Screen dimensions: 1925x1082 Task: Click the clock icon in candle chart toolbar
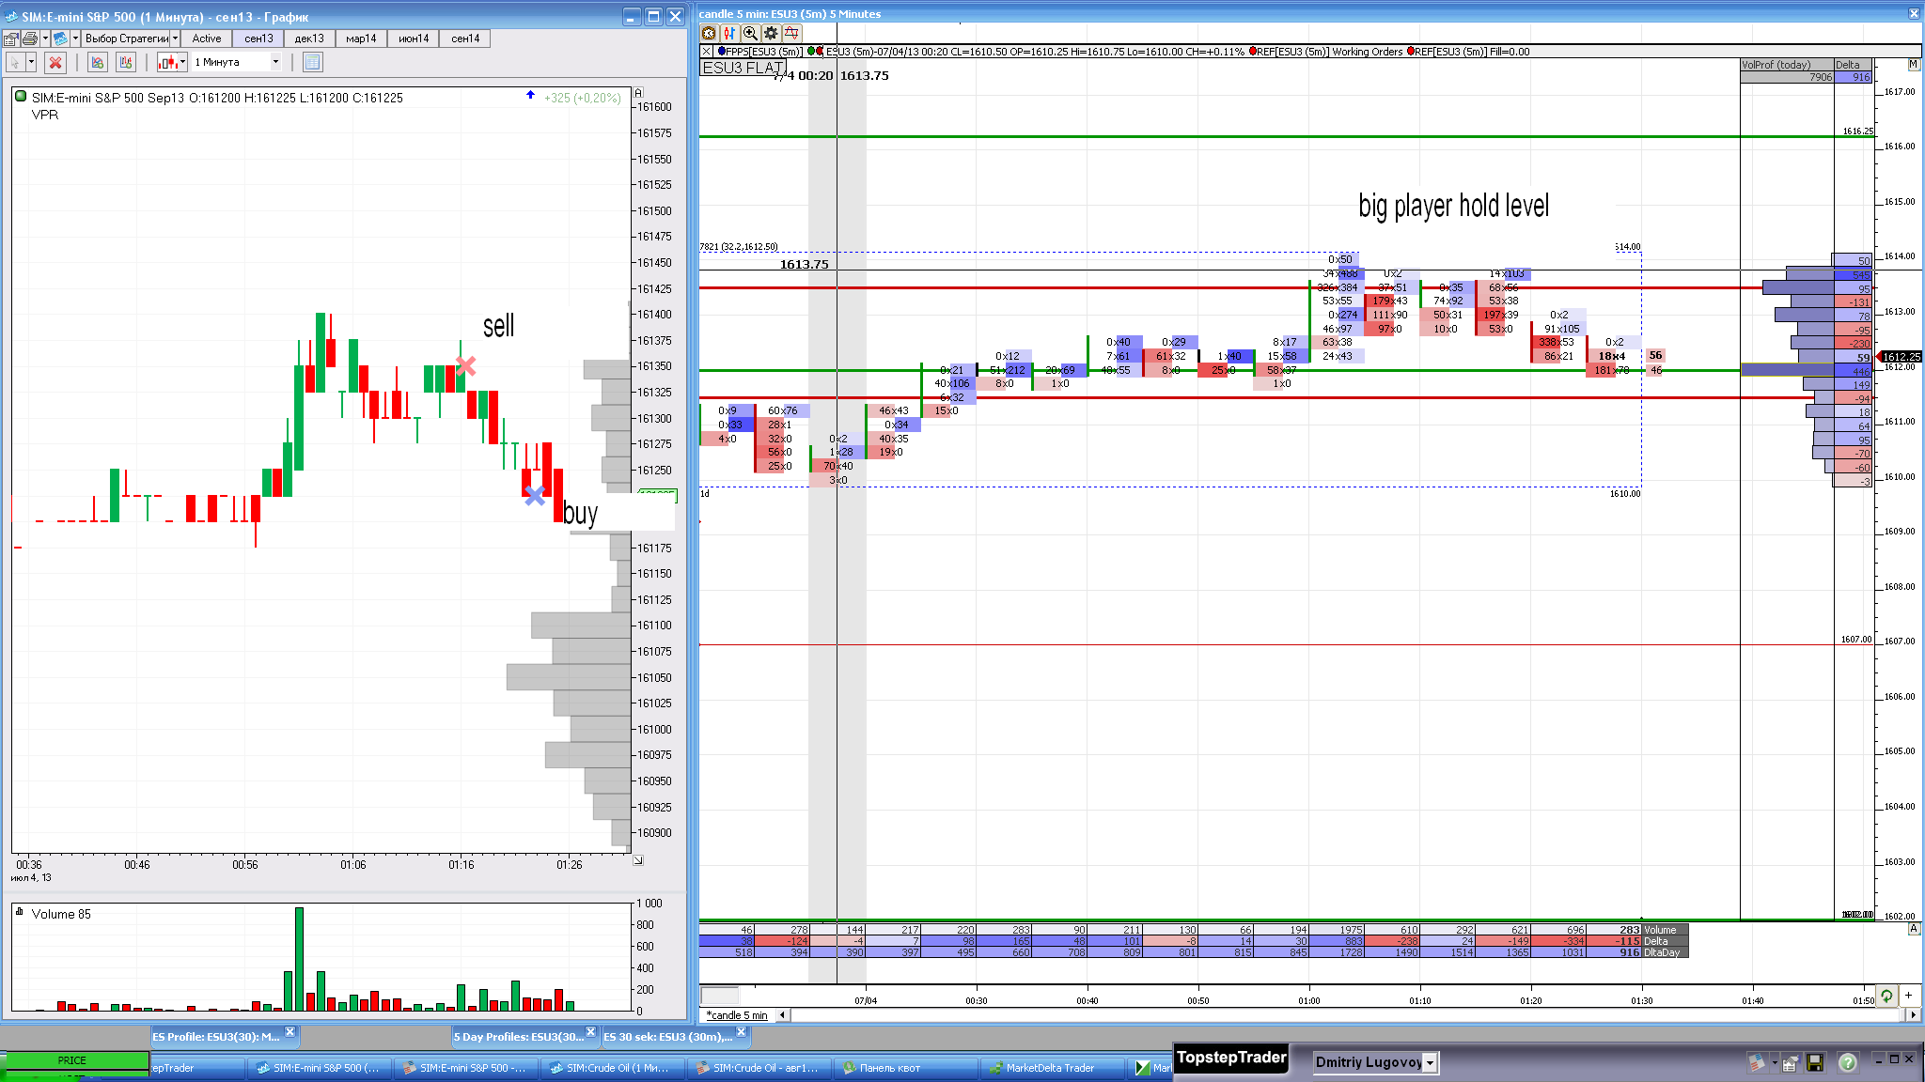tap(709, 33)
